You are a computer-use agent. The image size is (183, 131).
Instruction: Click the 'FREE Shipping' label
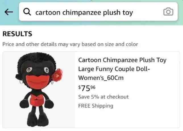[x=96, y=106]
